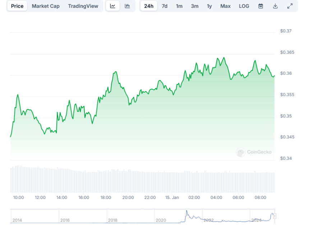This screenshot has width=309, height=231.
Task: Choose the 7d time range
Action: [x=165, y=6]
